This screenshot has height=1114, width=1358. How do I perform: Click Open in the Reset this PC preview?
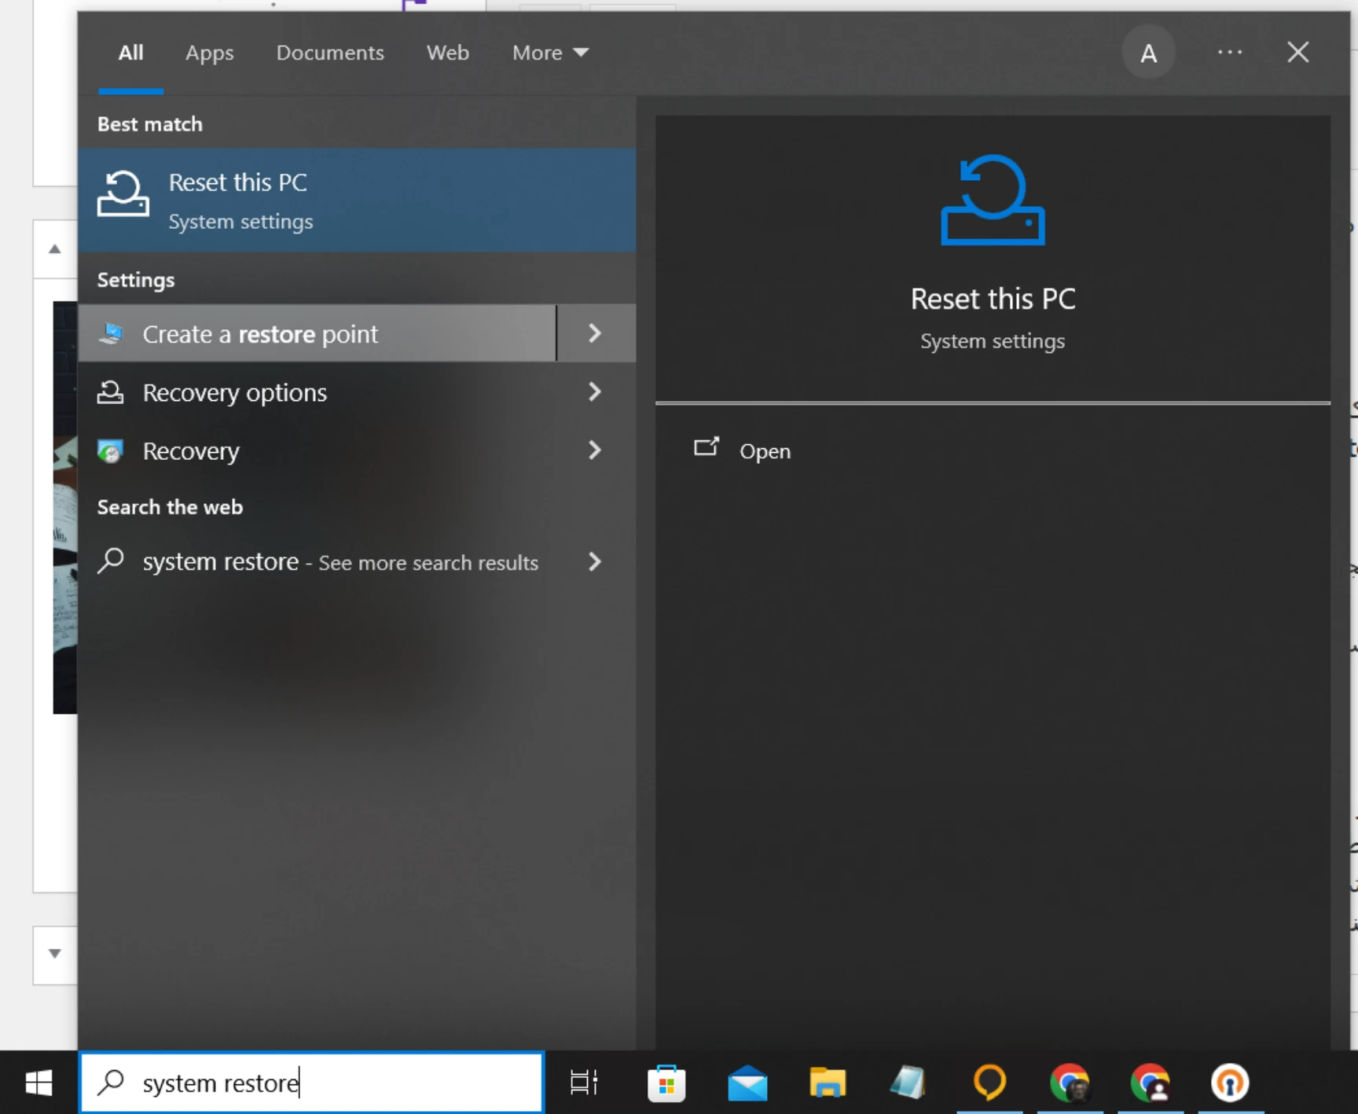[764, 451]
